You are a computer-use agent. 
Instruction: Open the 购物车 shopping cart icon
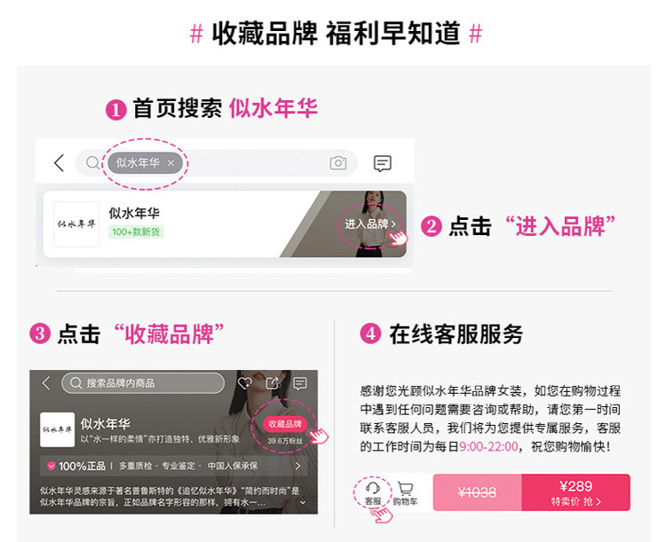[x=405, y=493]
